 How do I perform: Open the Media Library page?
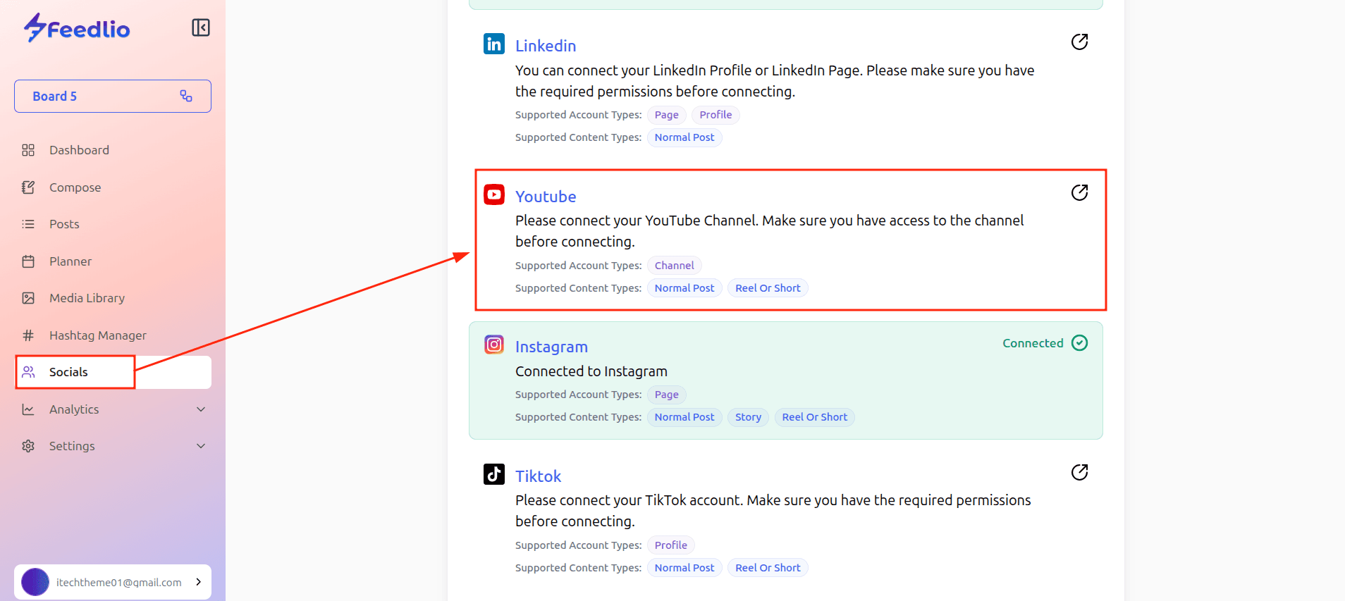point(87,298)
